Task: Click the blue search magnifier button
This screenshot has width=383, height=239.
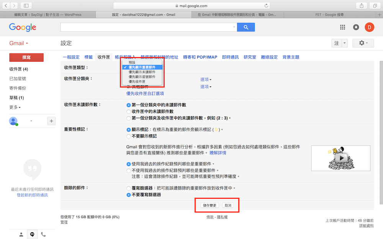Action: click(x=246, y=27)
